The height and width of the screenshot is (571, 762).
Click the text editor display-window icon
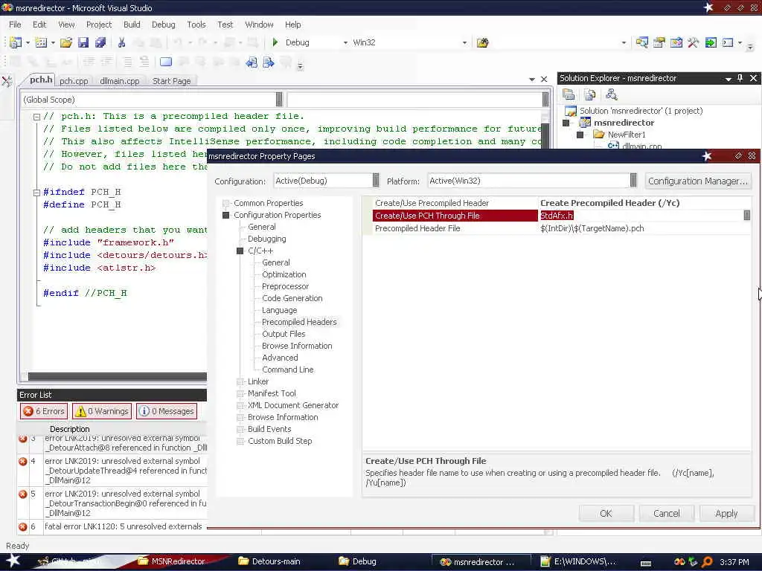pos(166,62)
